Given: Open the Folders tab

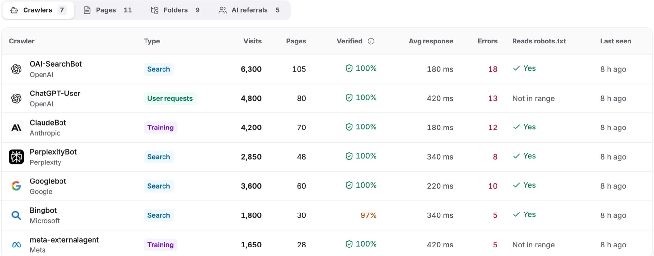Looking at the screenshot, I should pyautogui.click(x=175, y=10).
